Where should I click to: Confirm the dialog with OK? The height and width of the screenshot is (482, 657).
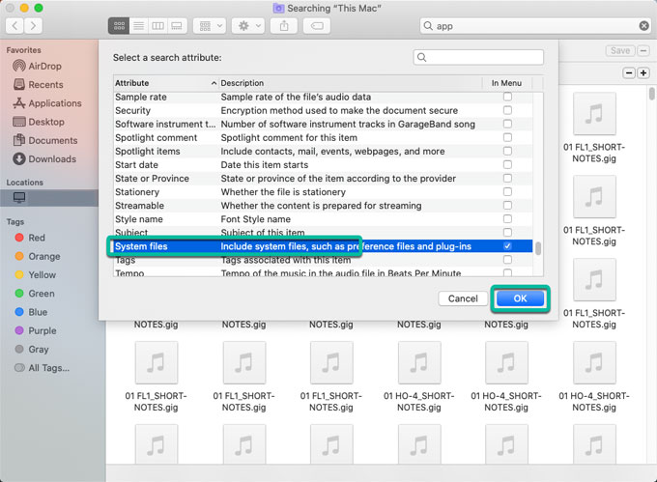[520, 298]
